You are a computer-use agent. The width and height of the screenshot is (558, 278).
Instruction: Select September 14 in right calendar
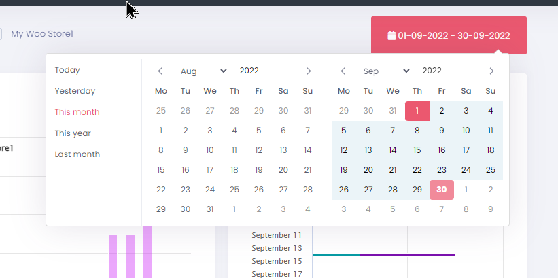(x=393, y=150)
